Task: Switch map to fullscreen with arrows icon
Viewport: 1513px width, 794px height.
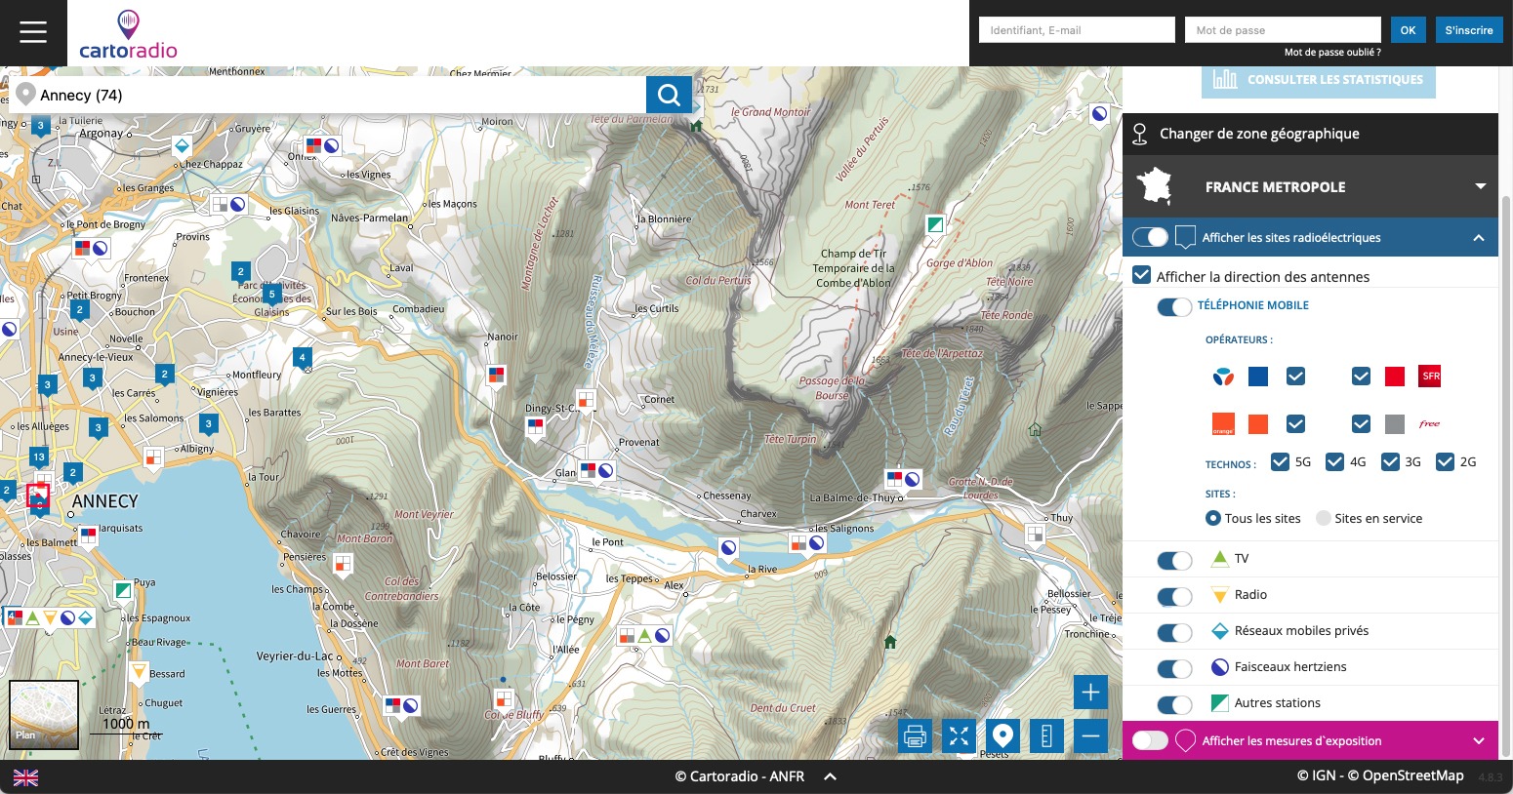Action: point(959,736)
